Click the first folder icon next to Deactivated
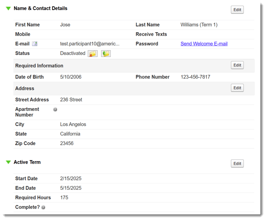 point(93,53)
